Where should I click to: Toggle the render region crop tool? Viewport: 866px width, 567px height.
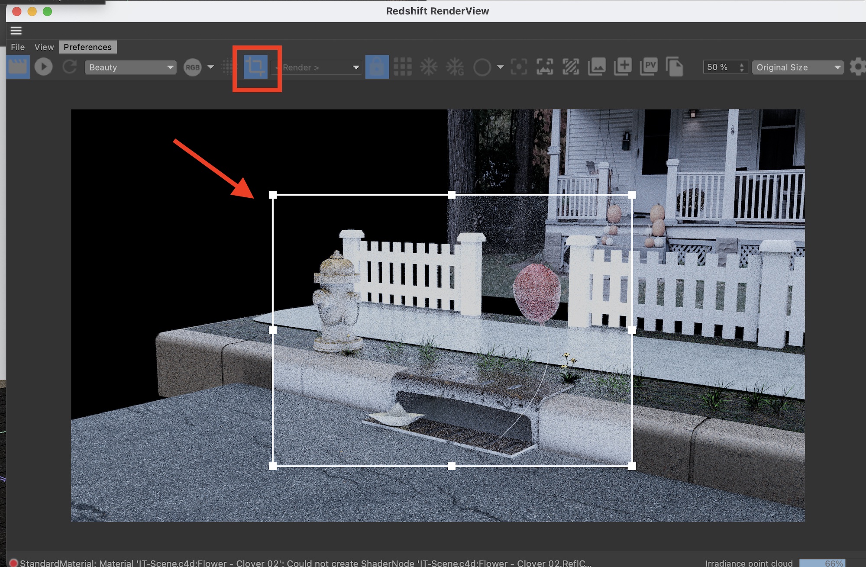(x=255, y=67)
